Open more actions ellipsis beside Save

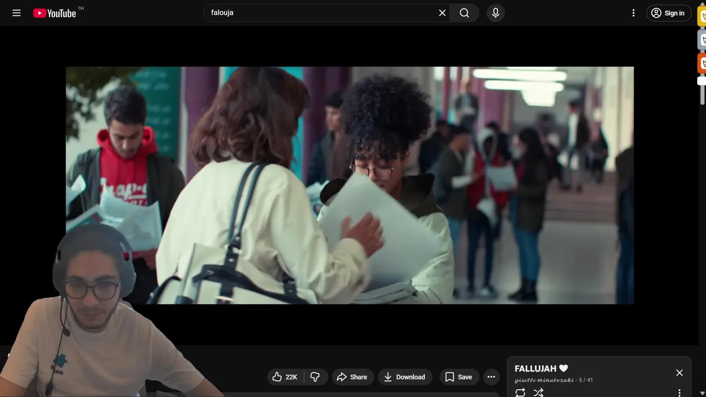coord(491,377)
